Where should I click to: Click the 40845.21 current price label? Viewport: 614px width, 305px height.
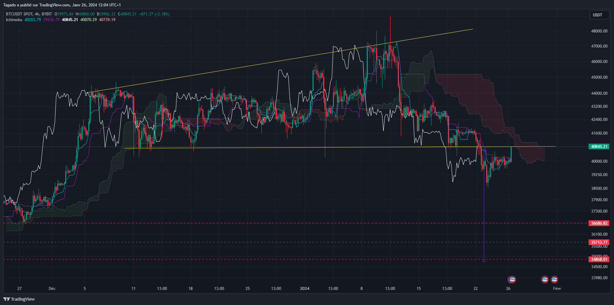599,146
